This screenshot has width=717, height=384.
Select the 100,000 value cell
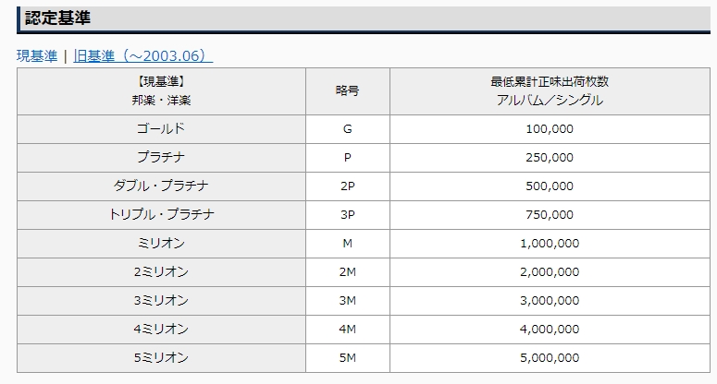550,128
